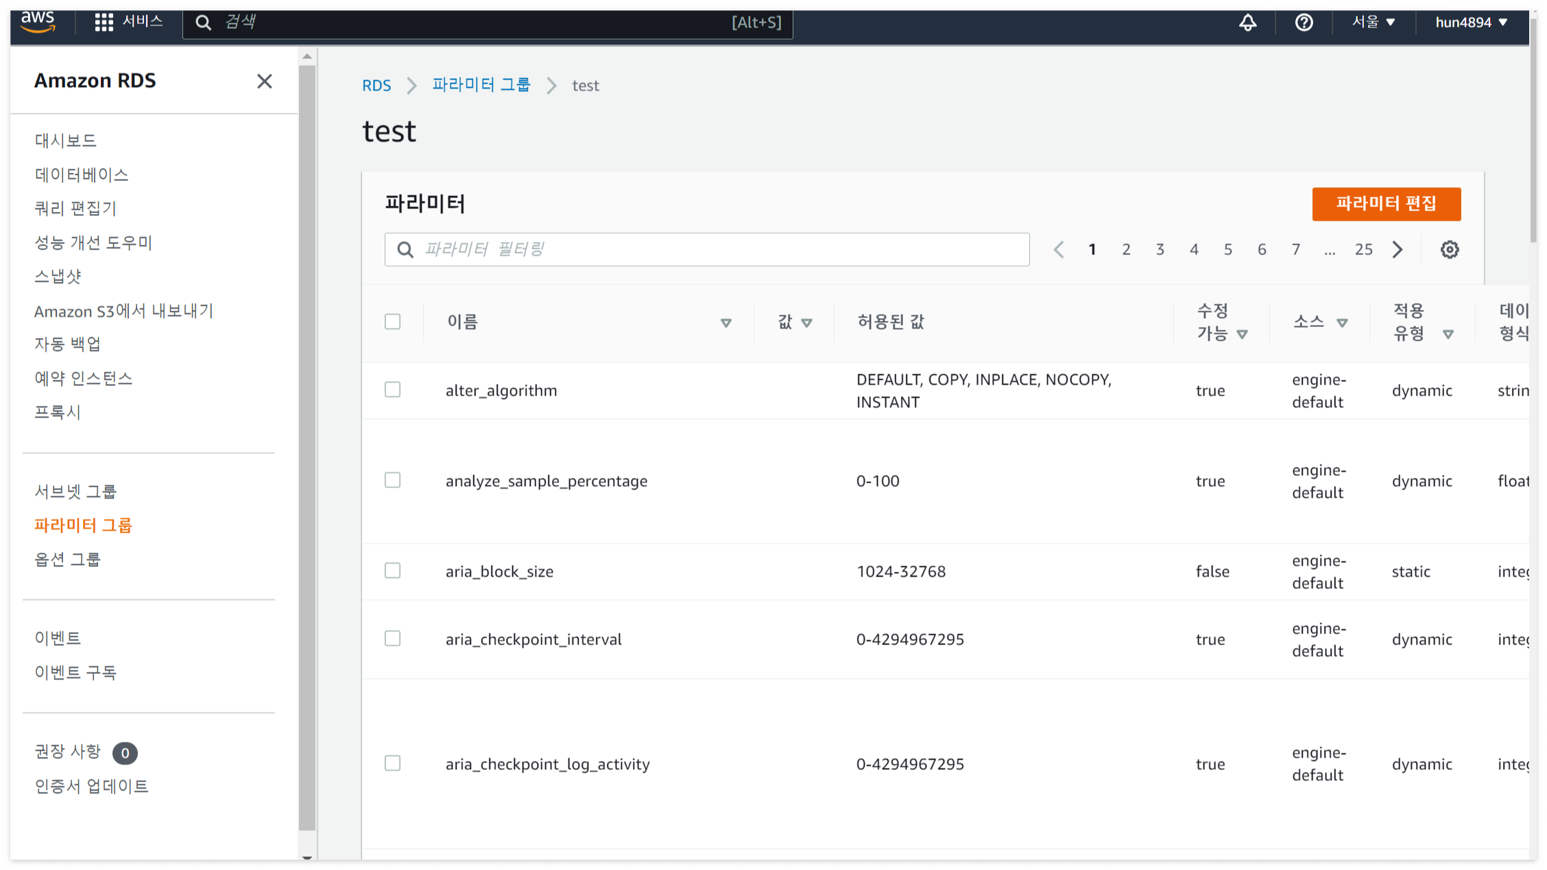Toggle the select-all checkbox in header

click(x=392, y=322)
